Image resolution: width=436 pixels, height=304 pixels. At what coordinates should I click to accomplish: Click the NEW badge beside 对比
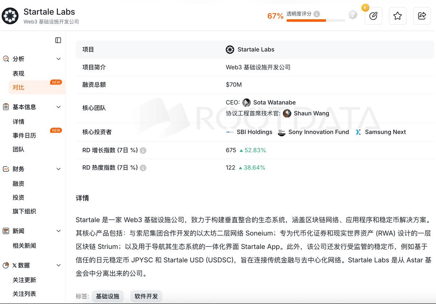click(x=56, y=82)
